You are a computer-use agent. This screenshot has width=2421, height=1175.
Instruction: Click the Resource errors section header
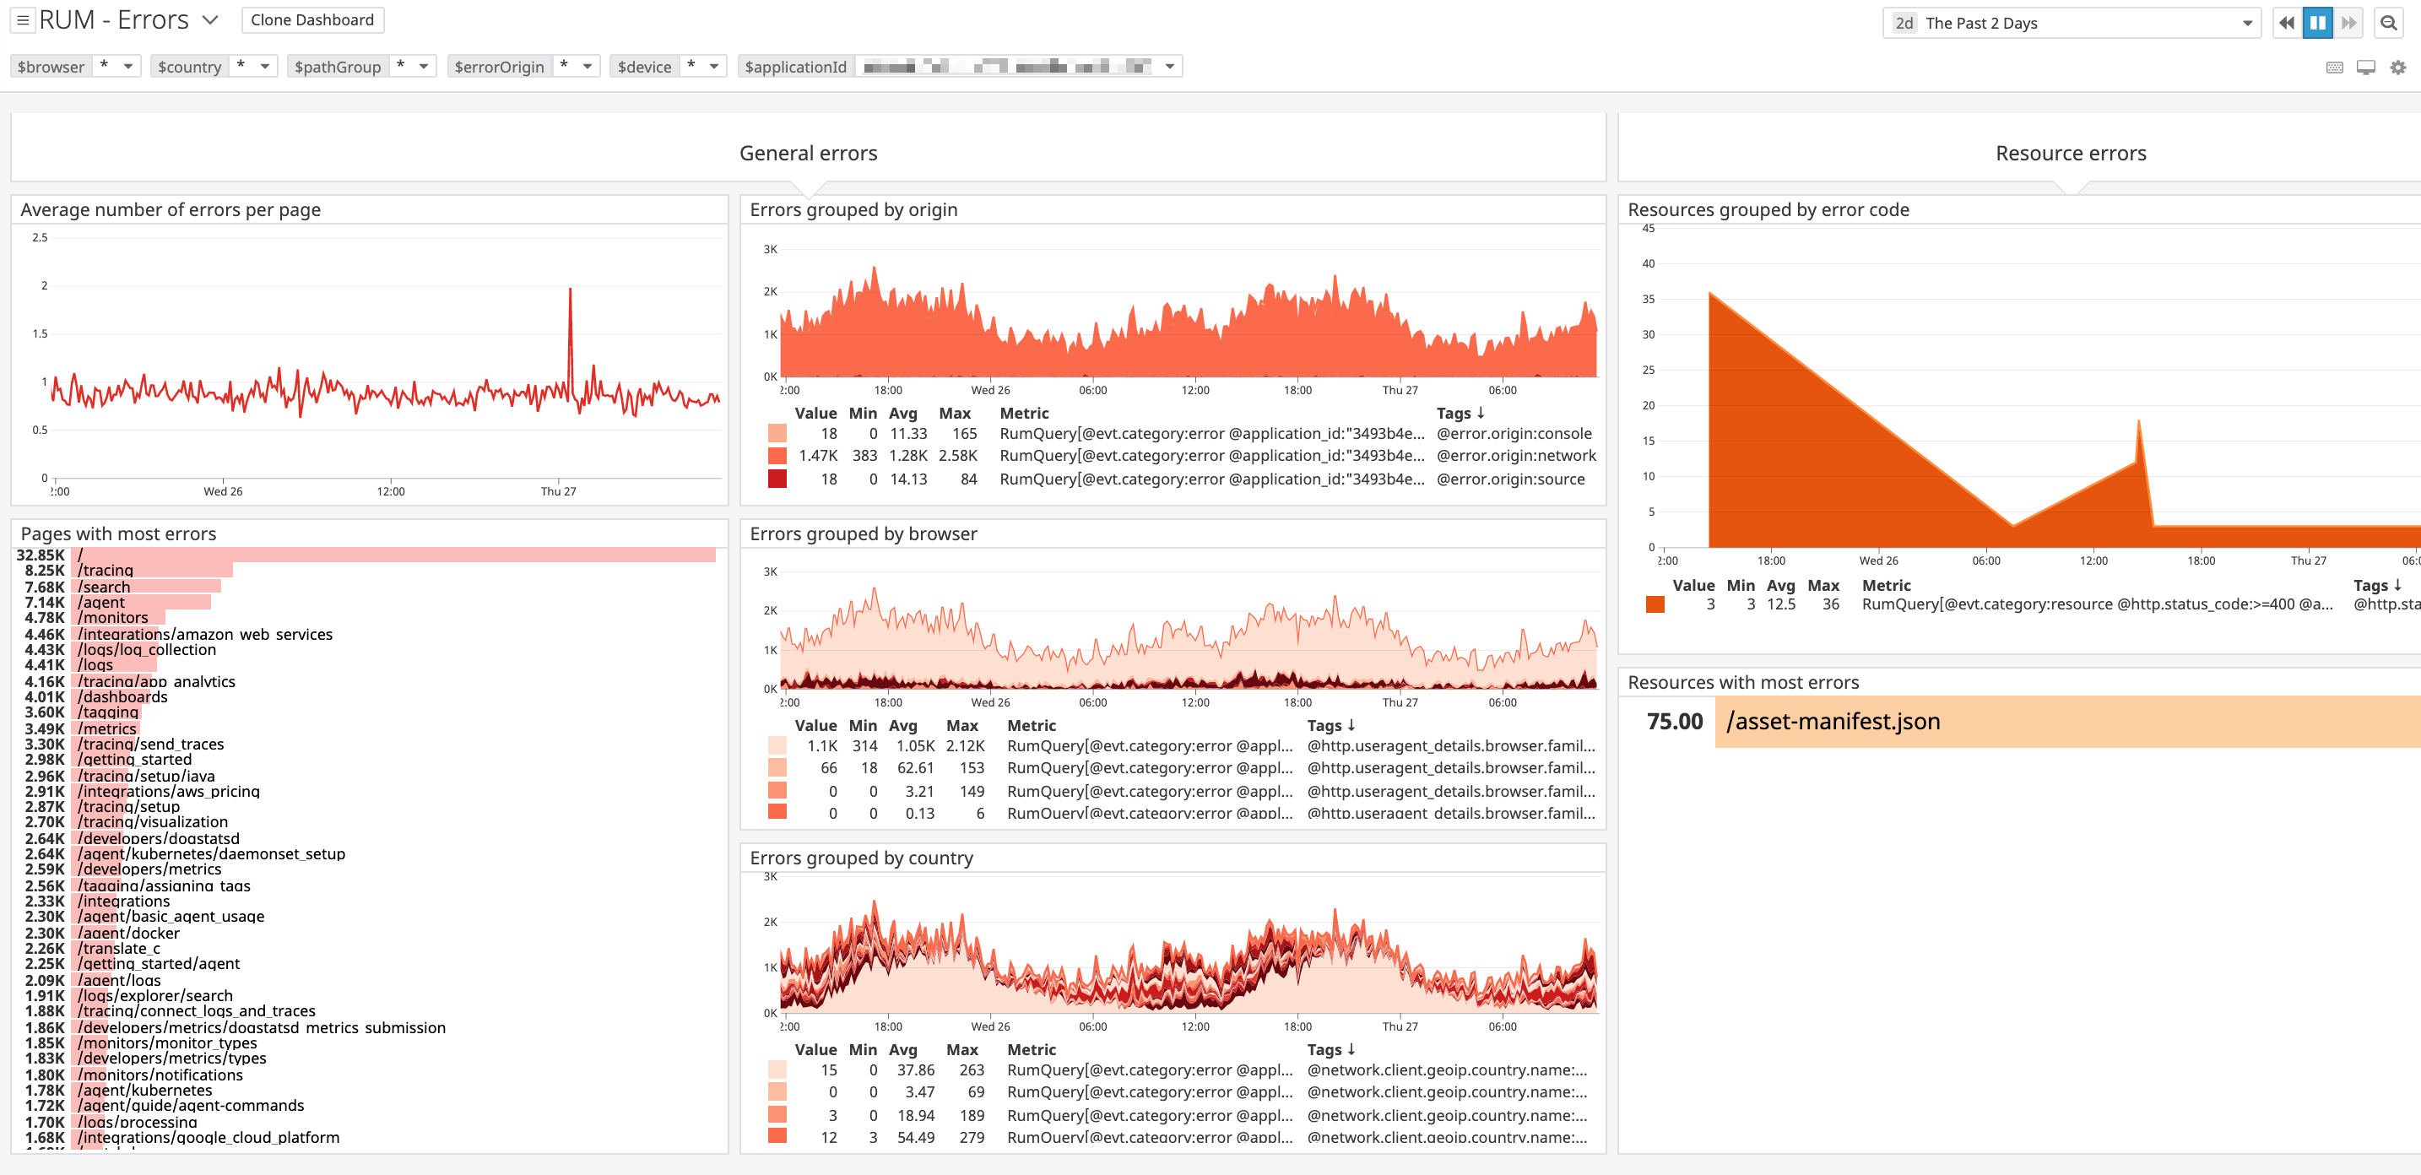2071,154
